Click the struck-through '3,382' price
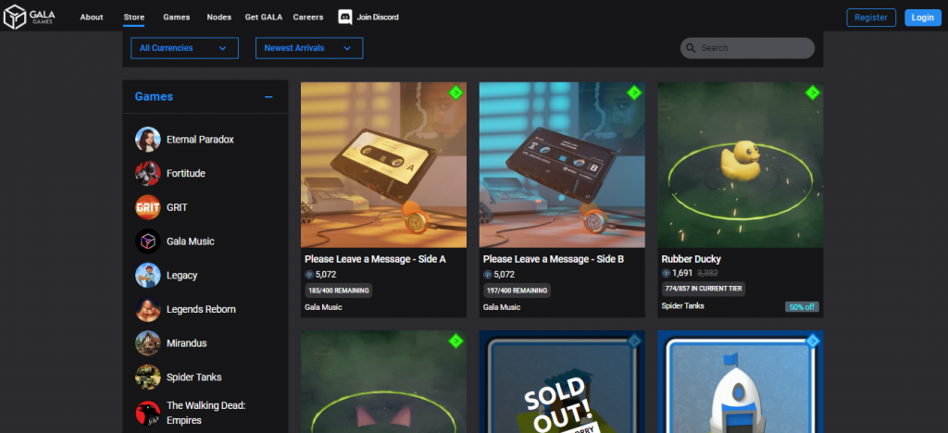Screen dimensions: 948x433 708,273
